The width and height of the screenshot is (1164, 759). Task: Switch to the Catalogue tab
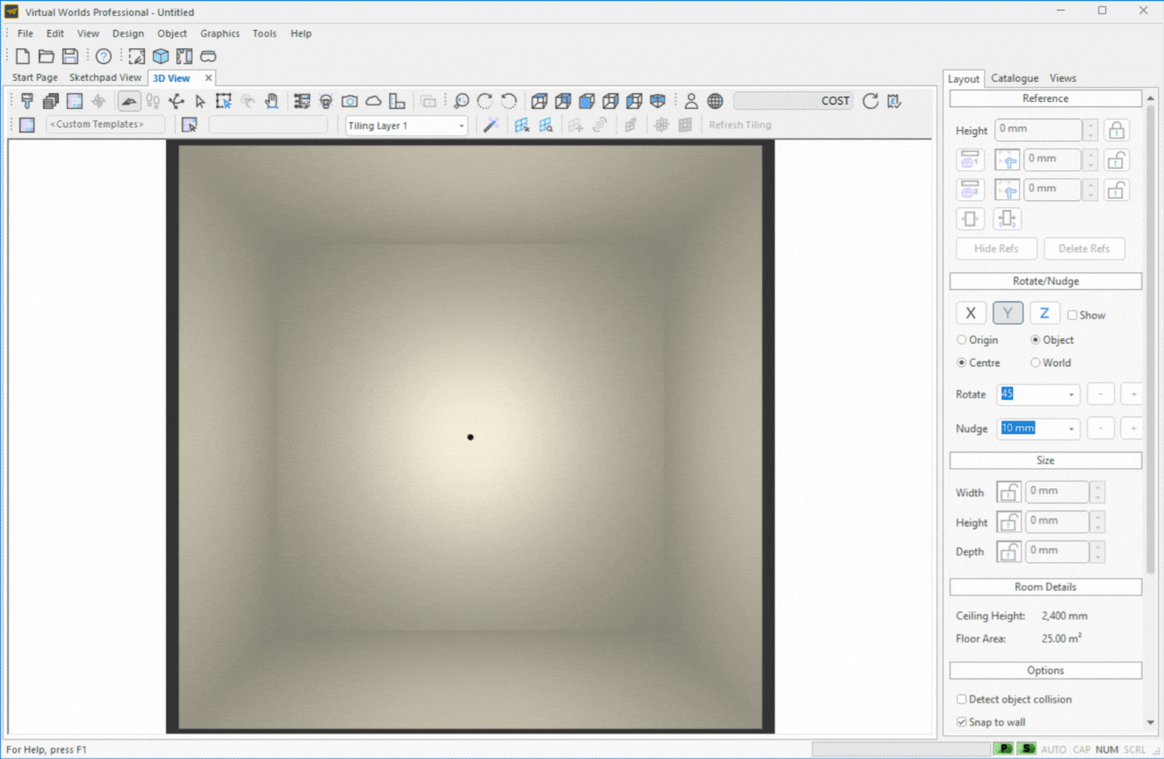pos(1015,78)
